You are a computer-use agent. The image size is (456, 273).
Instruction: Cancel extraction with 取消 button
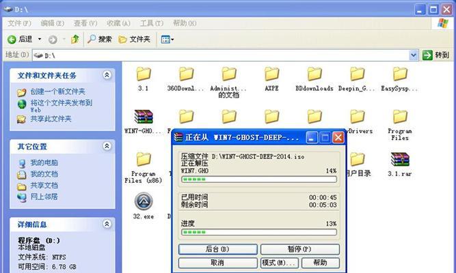(218, 263)
